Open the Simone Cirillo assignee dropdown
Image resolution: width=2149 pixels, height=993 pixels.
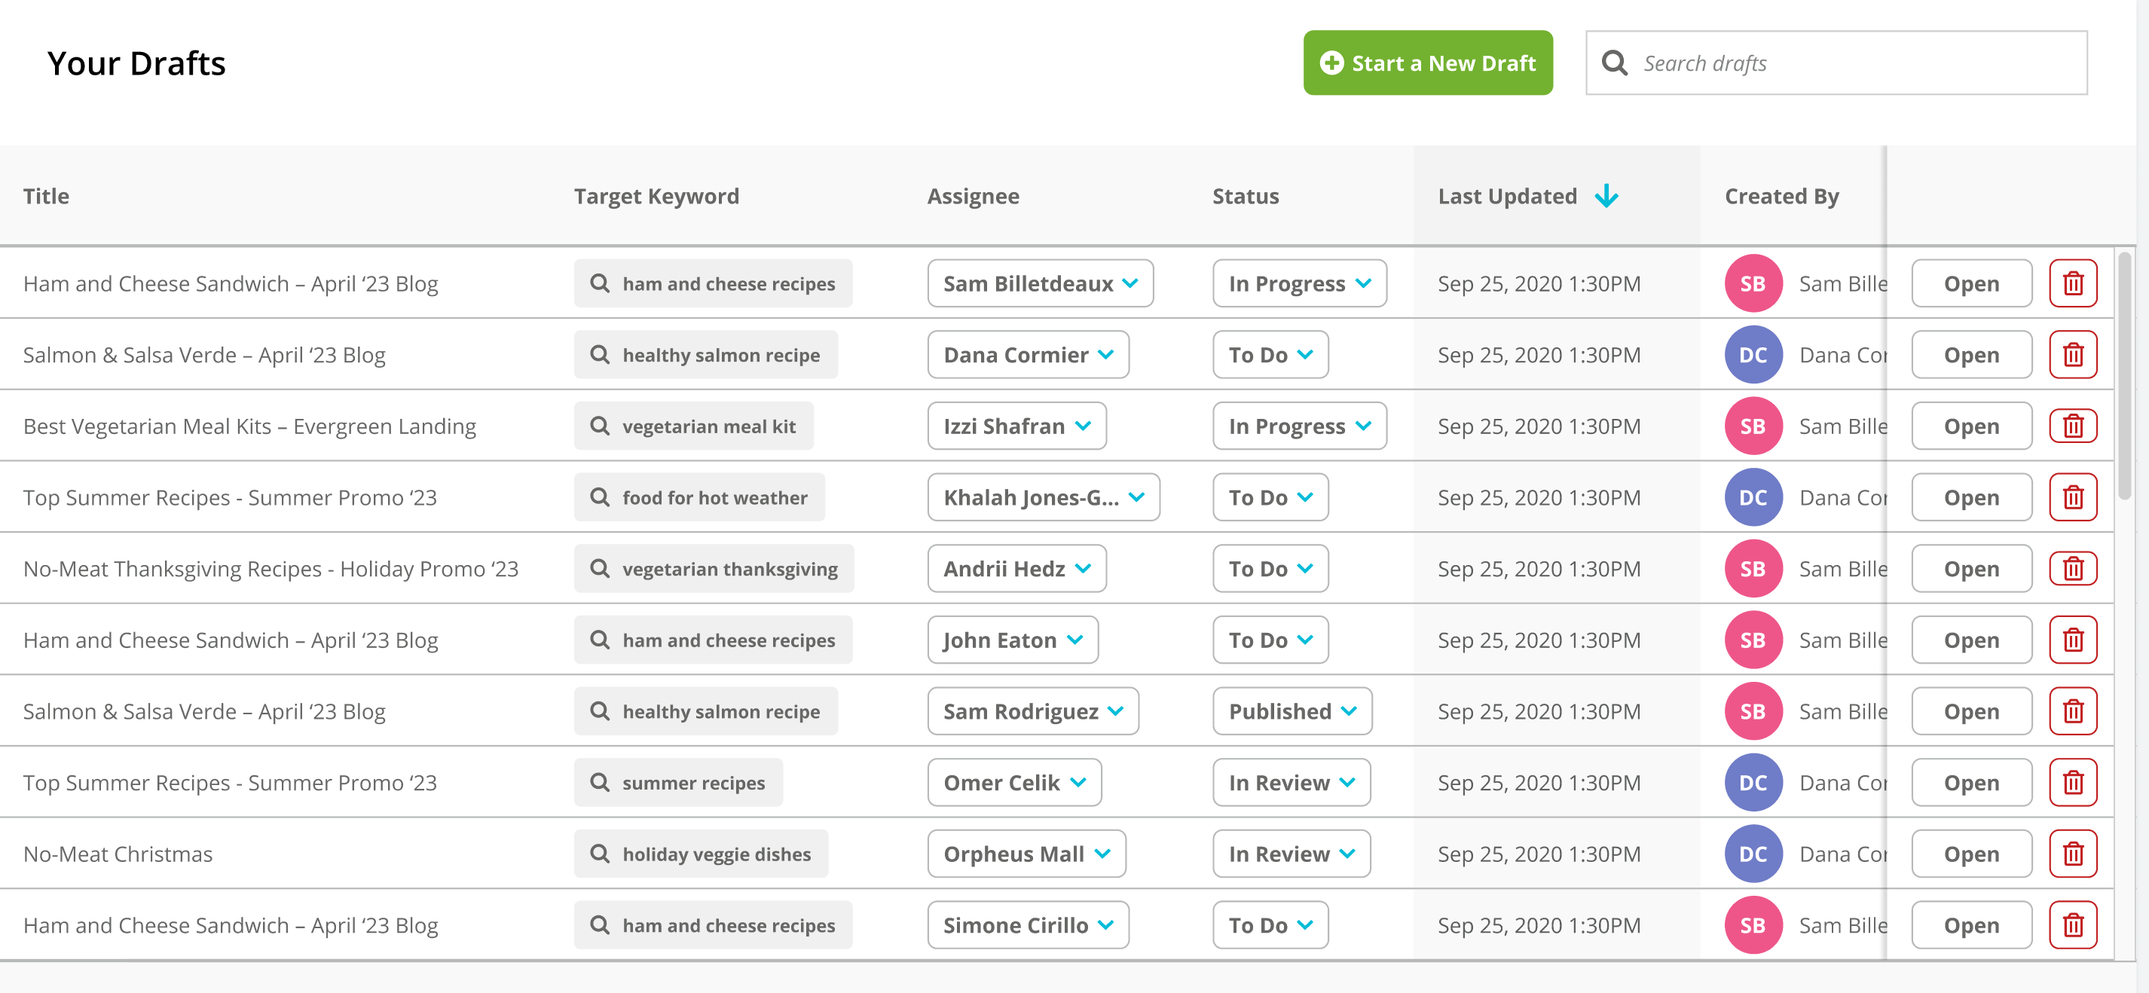(1029, 925)
